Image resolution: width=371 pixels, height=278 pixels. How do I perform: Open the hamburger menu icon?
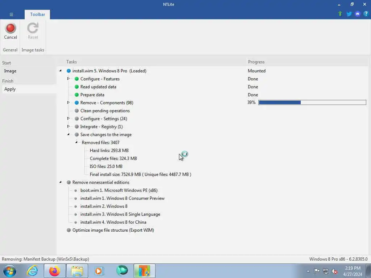11,14
